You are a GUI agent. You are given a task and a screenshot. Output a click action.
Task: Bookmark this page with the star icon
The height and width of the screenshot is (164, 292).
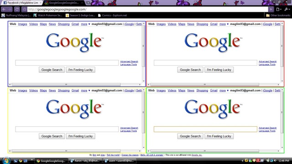[24, 9]
